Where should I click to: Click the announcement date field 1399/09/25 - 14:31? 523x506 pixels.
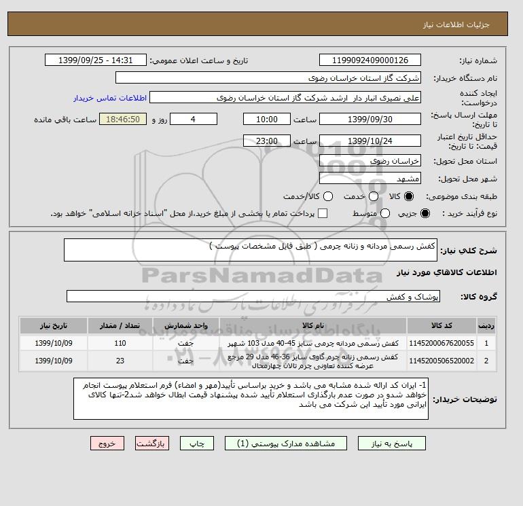(x=96, y=60)
